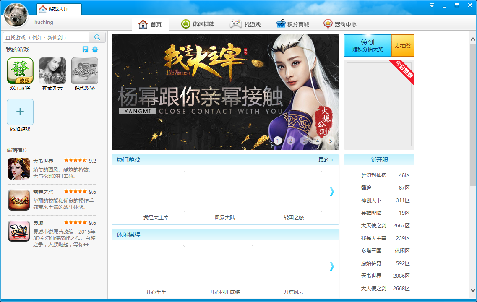Launch 欢乐麻将 game icon
The height and width of the screenshot is (302, 477).
(x=20, y=71)
